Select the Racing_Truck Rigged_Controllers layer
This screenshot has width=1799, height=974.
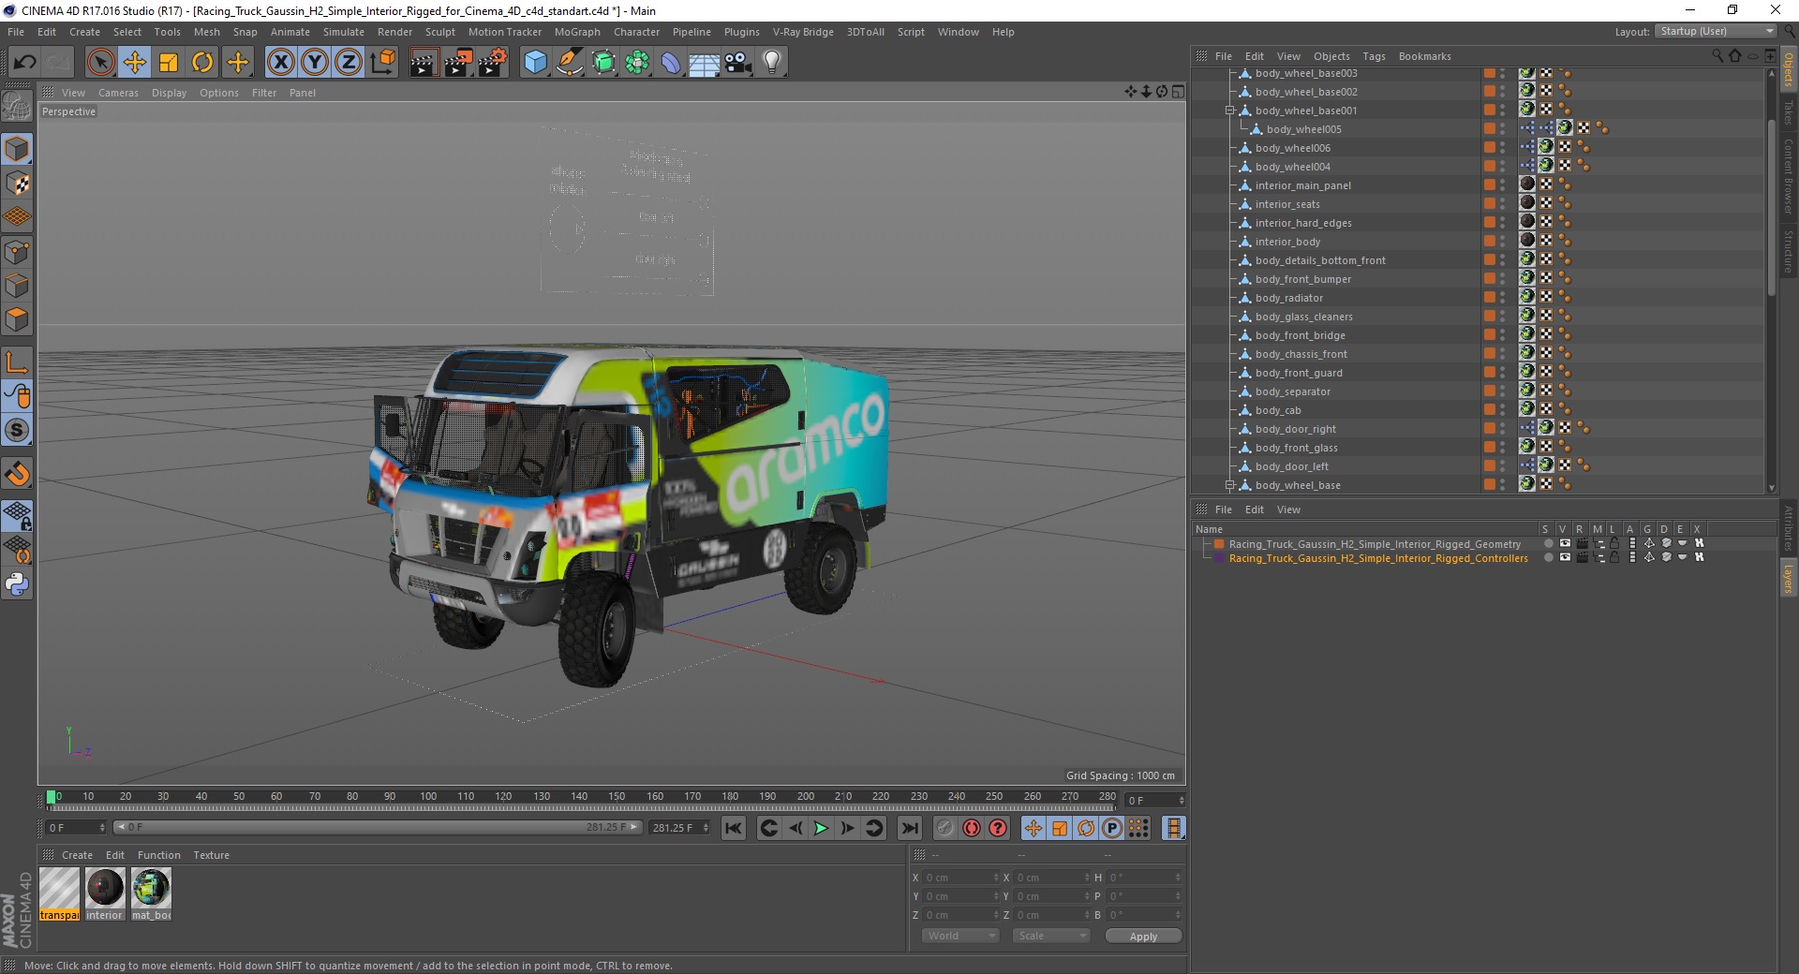[x=1378, y=558]
